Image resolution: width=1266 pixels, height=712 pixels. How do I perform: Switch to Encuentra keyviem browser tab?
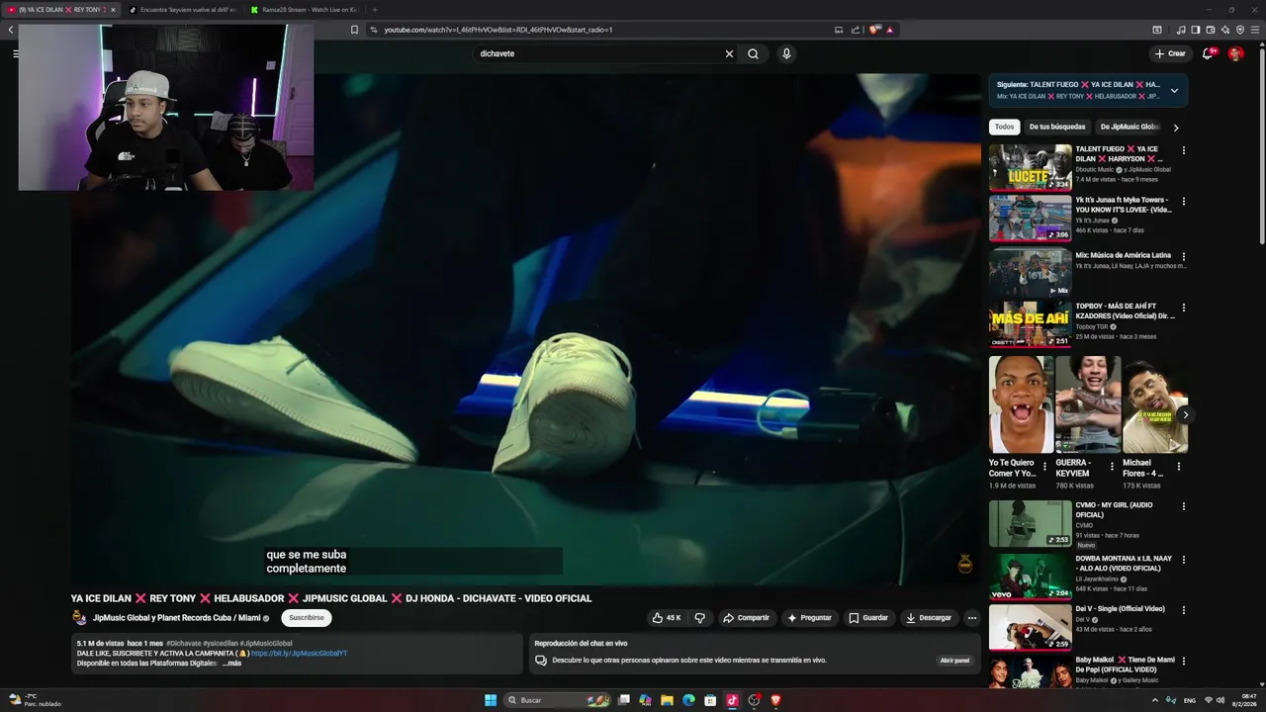tap(182, 10)
